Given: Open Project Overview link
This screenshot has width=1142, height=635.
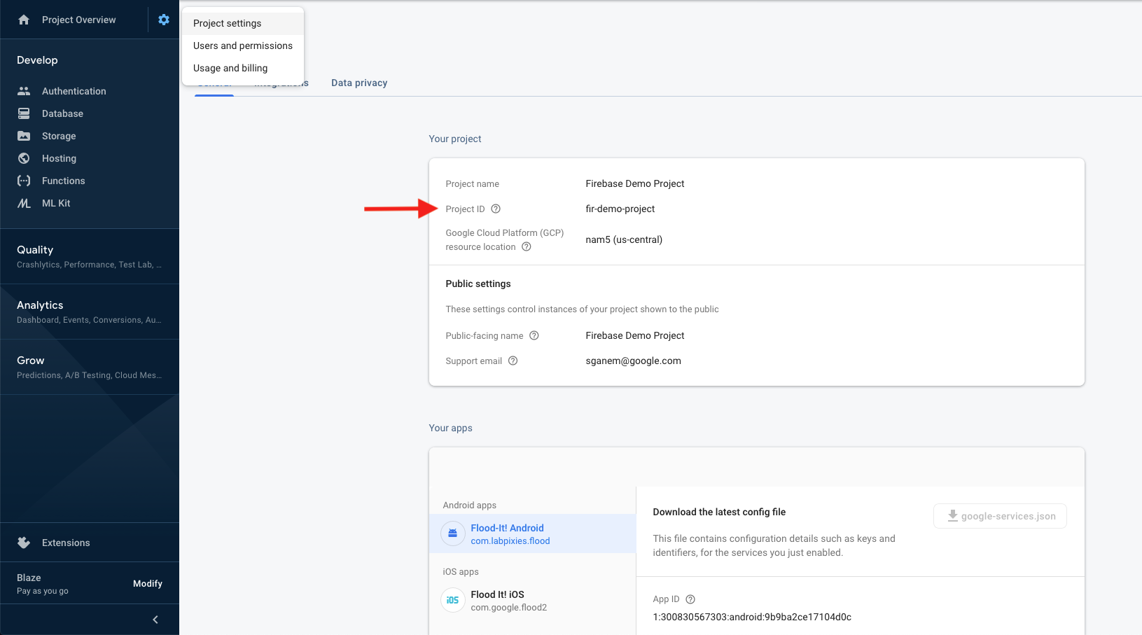Looking at the screenshot, I should point(79,20).
